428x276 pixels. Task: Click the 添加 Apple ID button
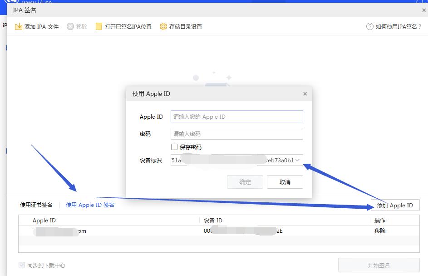tap(395, 205)
